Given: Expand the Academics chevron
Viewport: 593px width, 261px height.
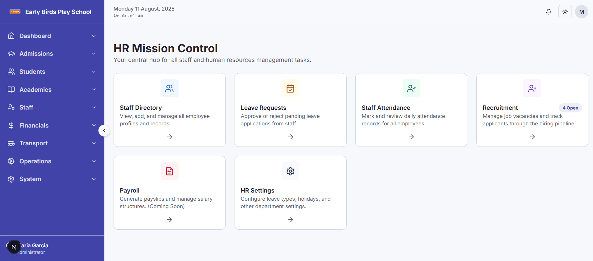Looking at the screenshot, I should [94, 90].
